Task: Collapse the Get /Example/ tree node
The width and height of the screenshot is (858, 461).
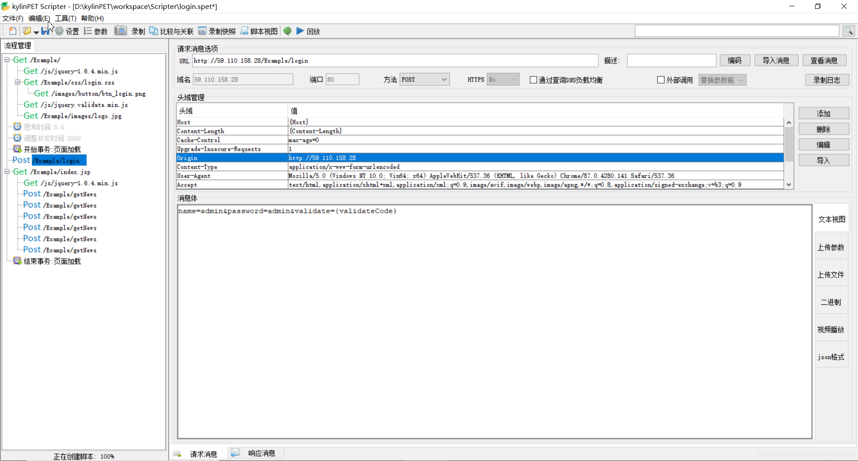Action: point(7,60)
